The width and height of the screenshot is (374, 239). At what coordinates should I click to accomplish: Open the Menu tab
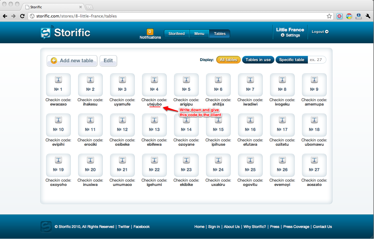pos(199,34)
